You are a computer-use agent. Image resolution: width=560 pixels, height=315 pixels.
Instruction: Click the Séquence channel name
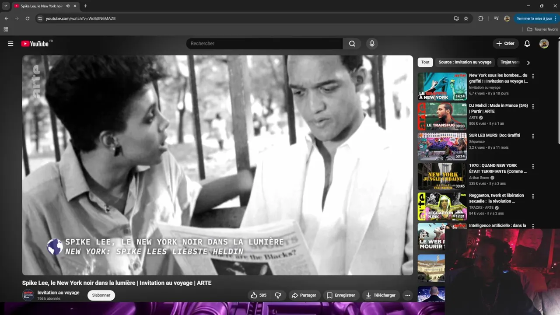(x=477, y=142)
